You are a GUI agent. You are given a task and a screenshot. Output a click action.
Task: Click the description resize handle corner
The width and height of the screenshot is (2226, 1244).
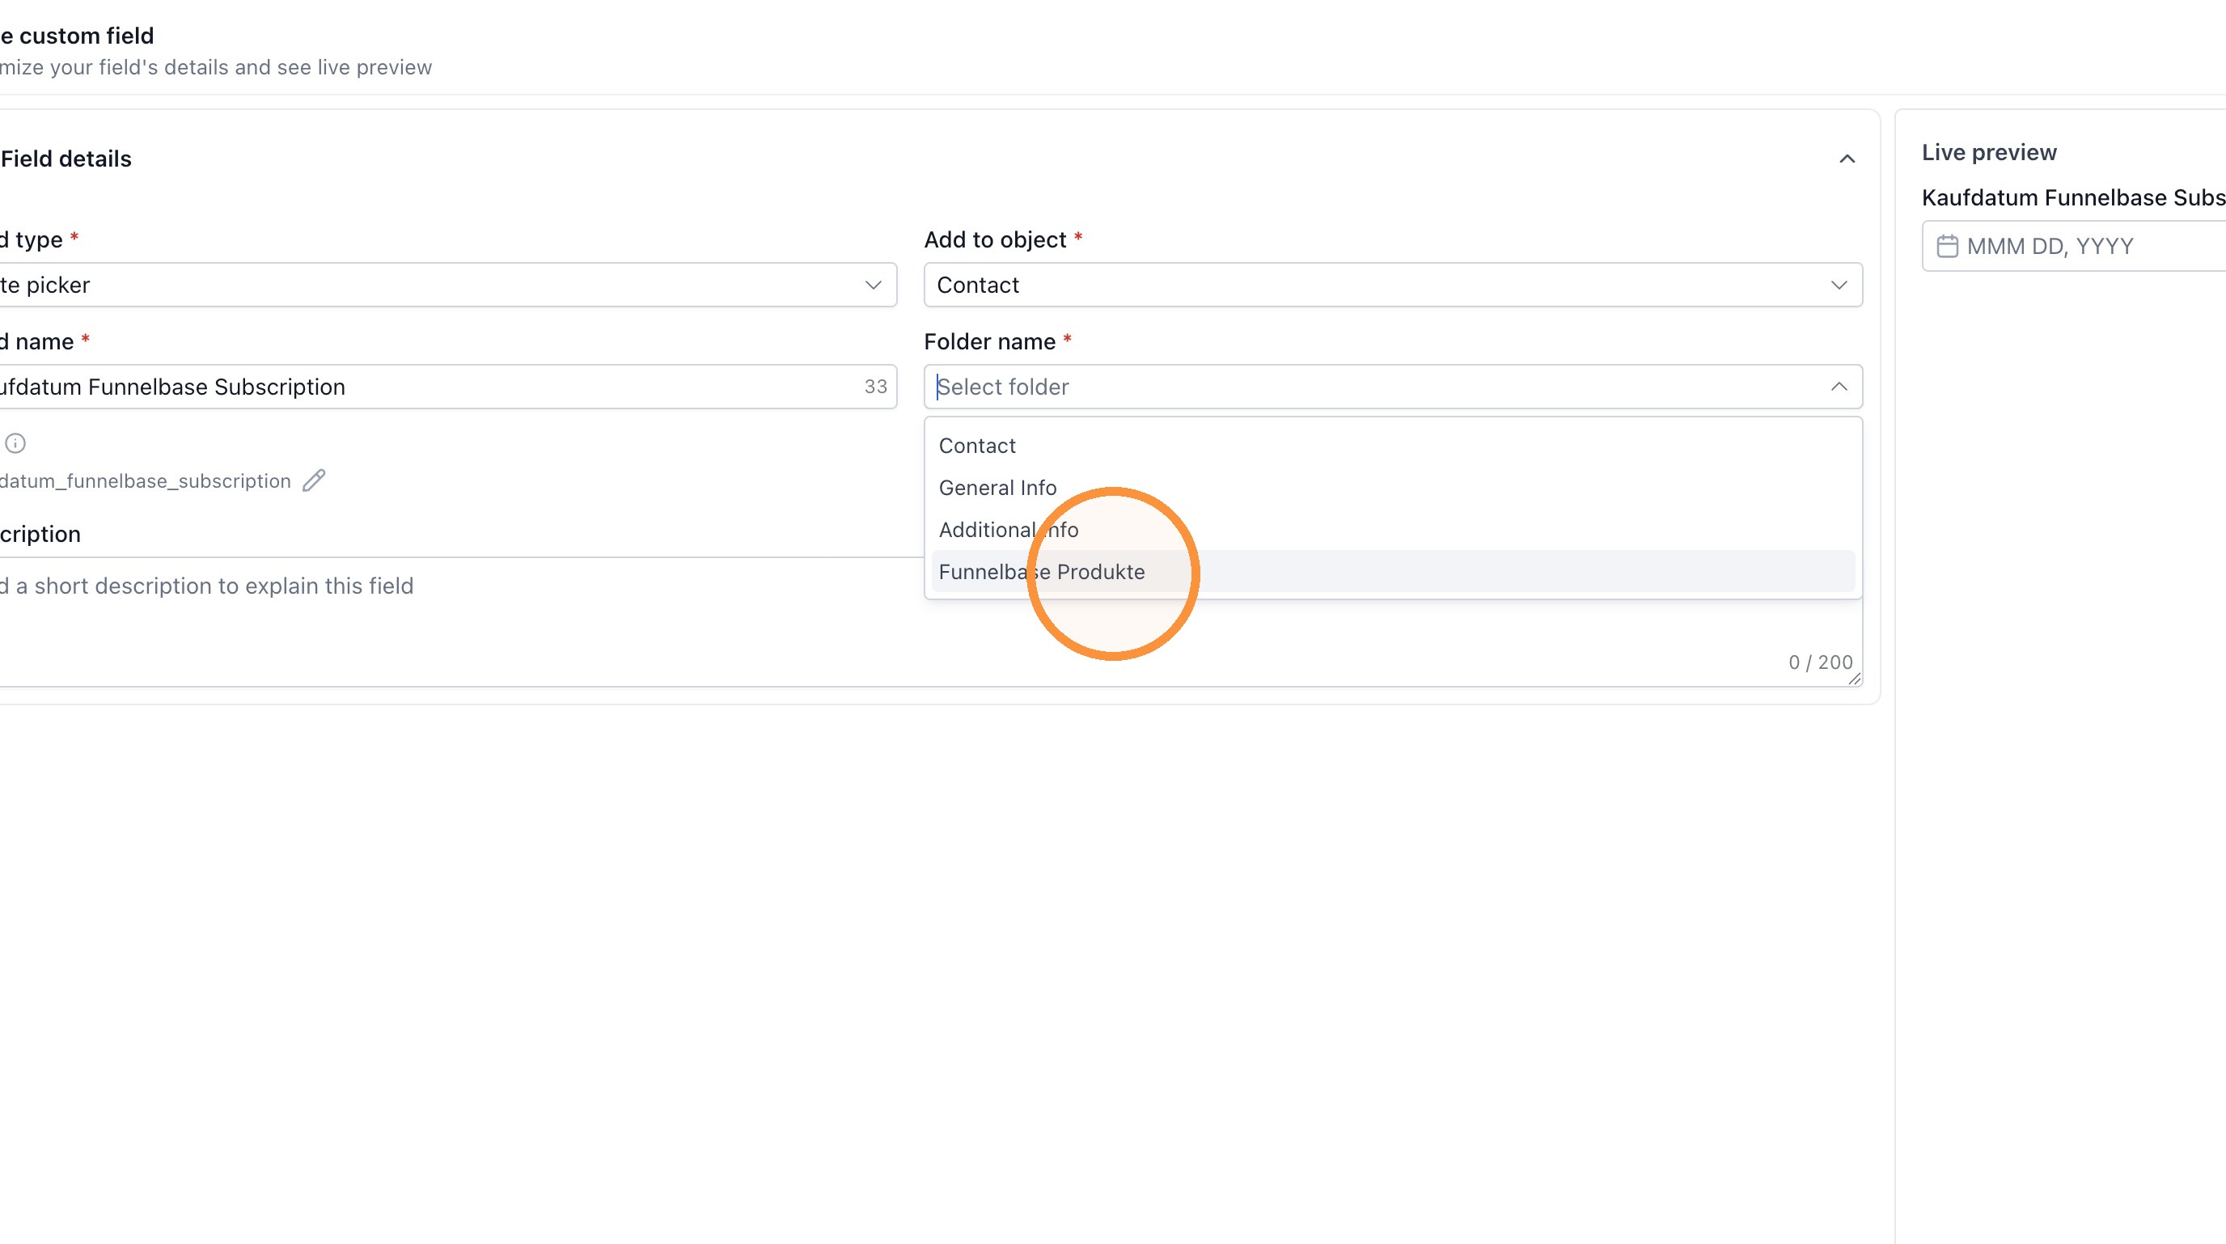click(1854, 678)
